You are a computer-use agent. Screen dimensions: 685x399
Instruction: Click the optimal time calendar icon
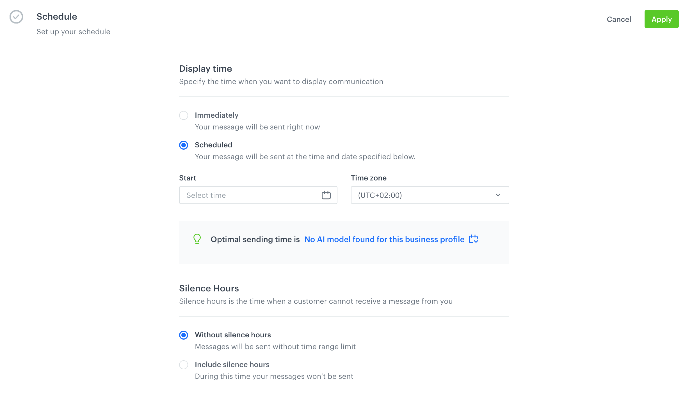point(473,239)
